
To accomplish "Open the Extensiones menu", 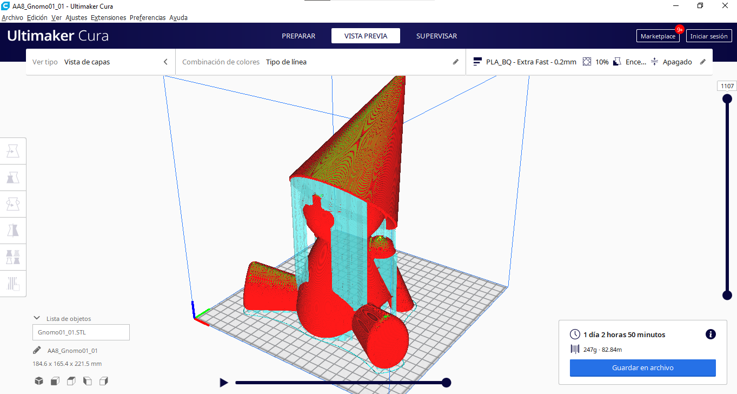I will pyautogui.click(x=108, y=17).
